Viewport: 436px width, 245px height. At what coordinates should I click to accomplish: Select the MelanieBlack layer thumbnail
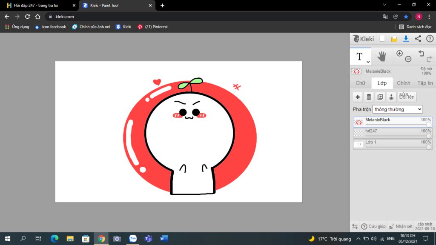(x=359, y=122)
